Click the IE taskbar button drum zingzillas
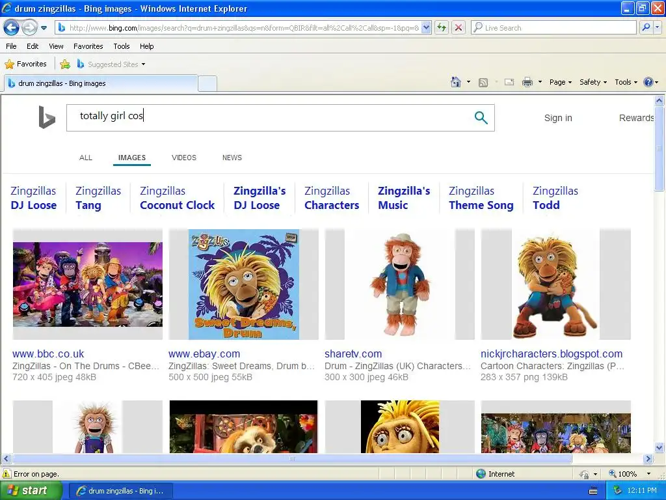 coord(120,491)
